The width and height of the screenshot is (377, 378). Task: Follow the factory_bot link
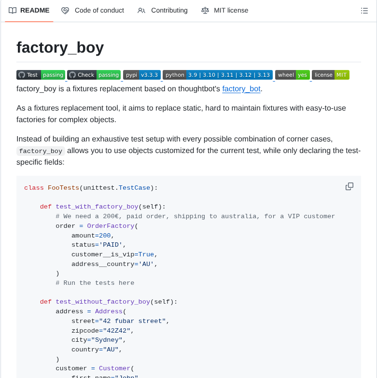pos(241,89)
